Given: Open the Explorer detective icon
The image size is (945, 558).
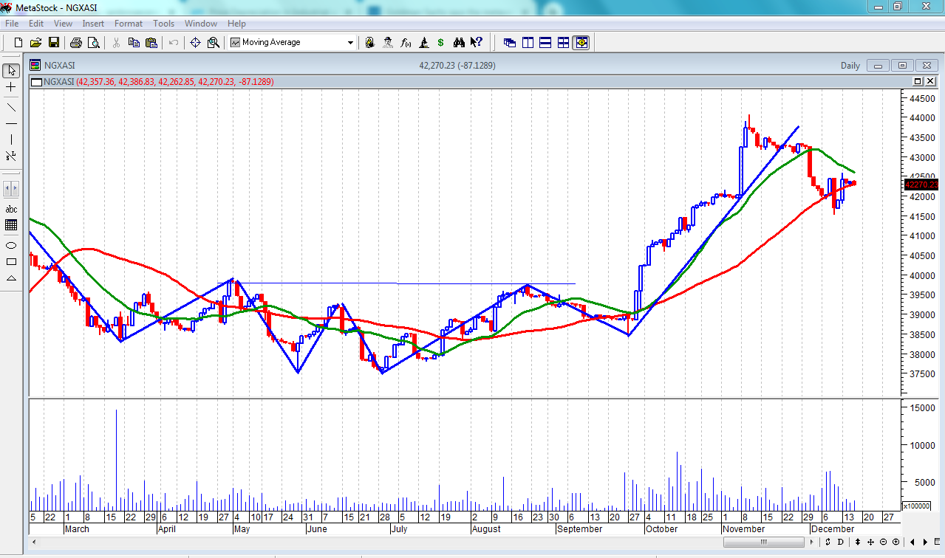Looking at the screenshot, I should point(388,43).
